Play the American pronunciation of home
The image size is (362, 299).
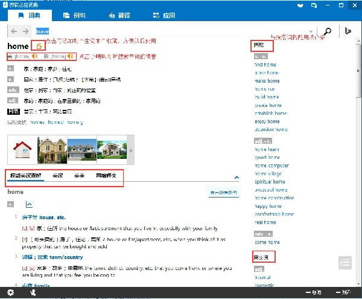34,57
